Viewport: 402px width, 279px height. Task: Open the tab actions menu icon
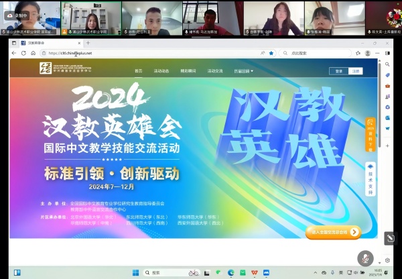click(x=14, y=43)
